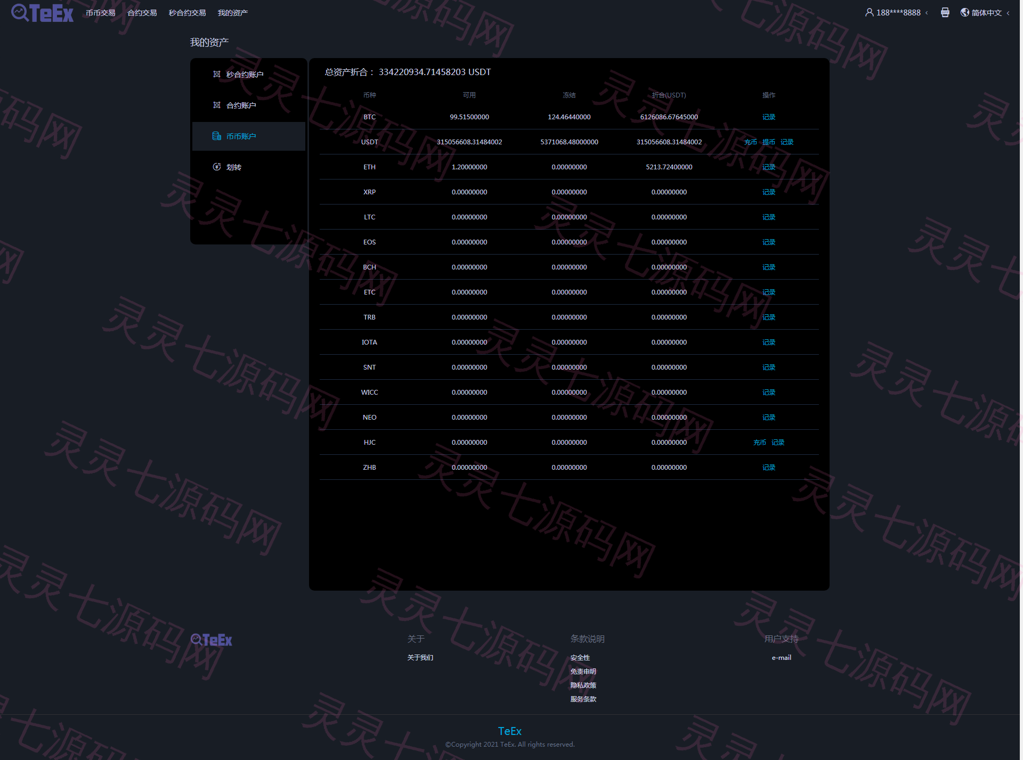Open 记录 for the ZHB row
The height and width of the screenshot is (760, 1023).
point(768,467)
